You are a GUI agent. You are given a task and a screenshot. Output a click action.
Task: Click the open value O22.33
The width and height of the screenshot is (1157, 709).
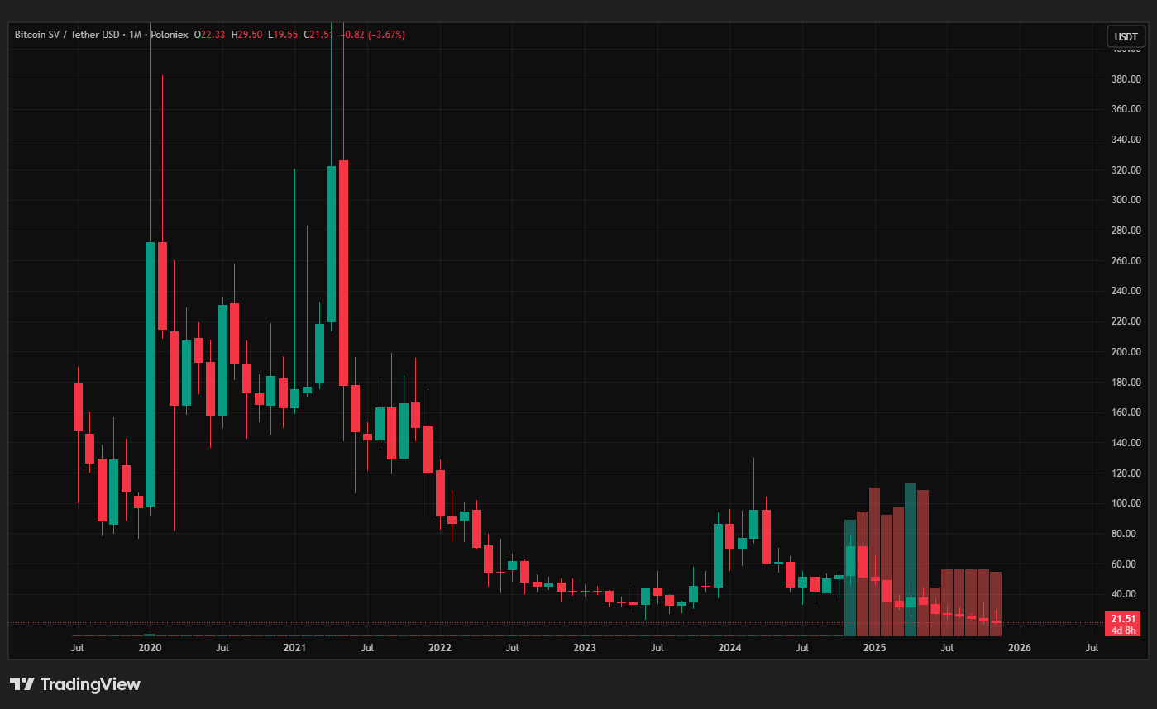tap(210, 35)
